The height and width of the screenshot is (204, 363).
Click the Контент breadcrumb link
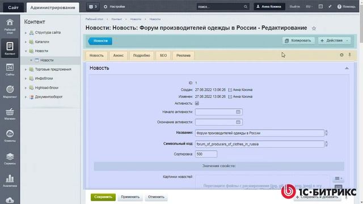(x=116, y=19)
